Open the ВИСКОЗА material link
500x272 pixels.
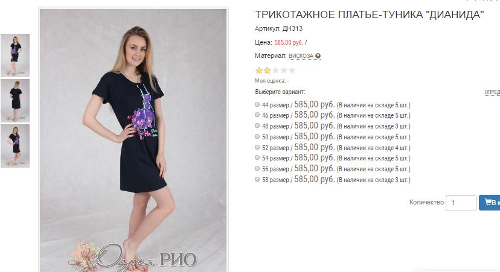tap(301, 56)
